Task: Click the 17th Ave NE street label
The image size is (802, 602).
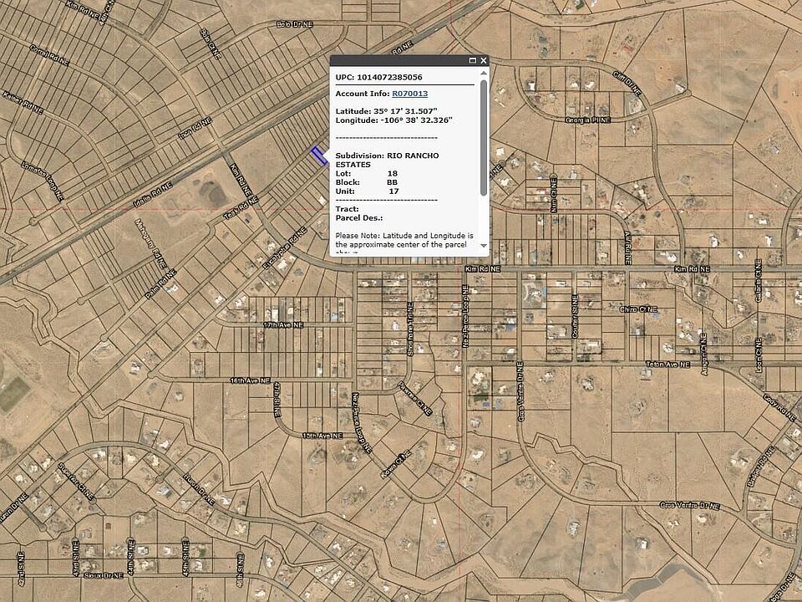Action: tap(283, 325)
